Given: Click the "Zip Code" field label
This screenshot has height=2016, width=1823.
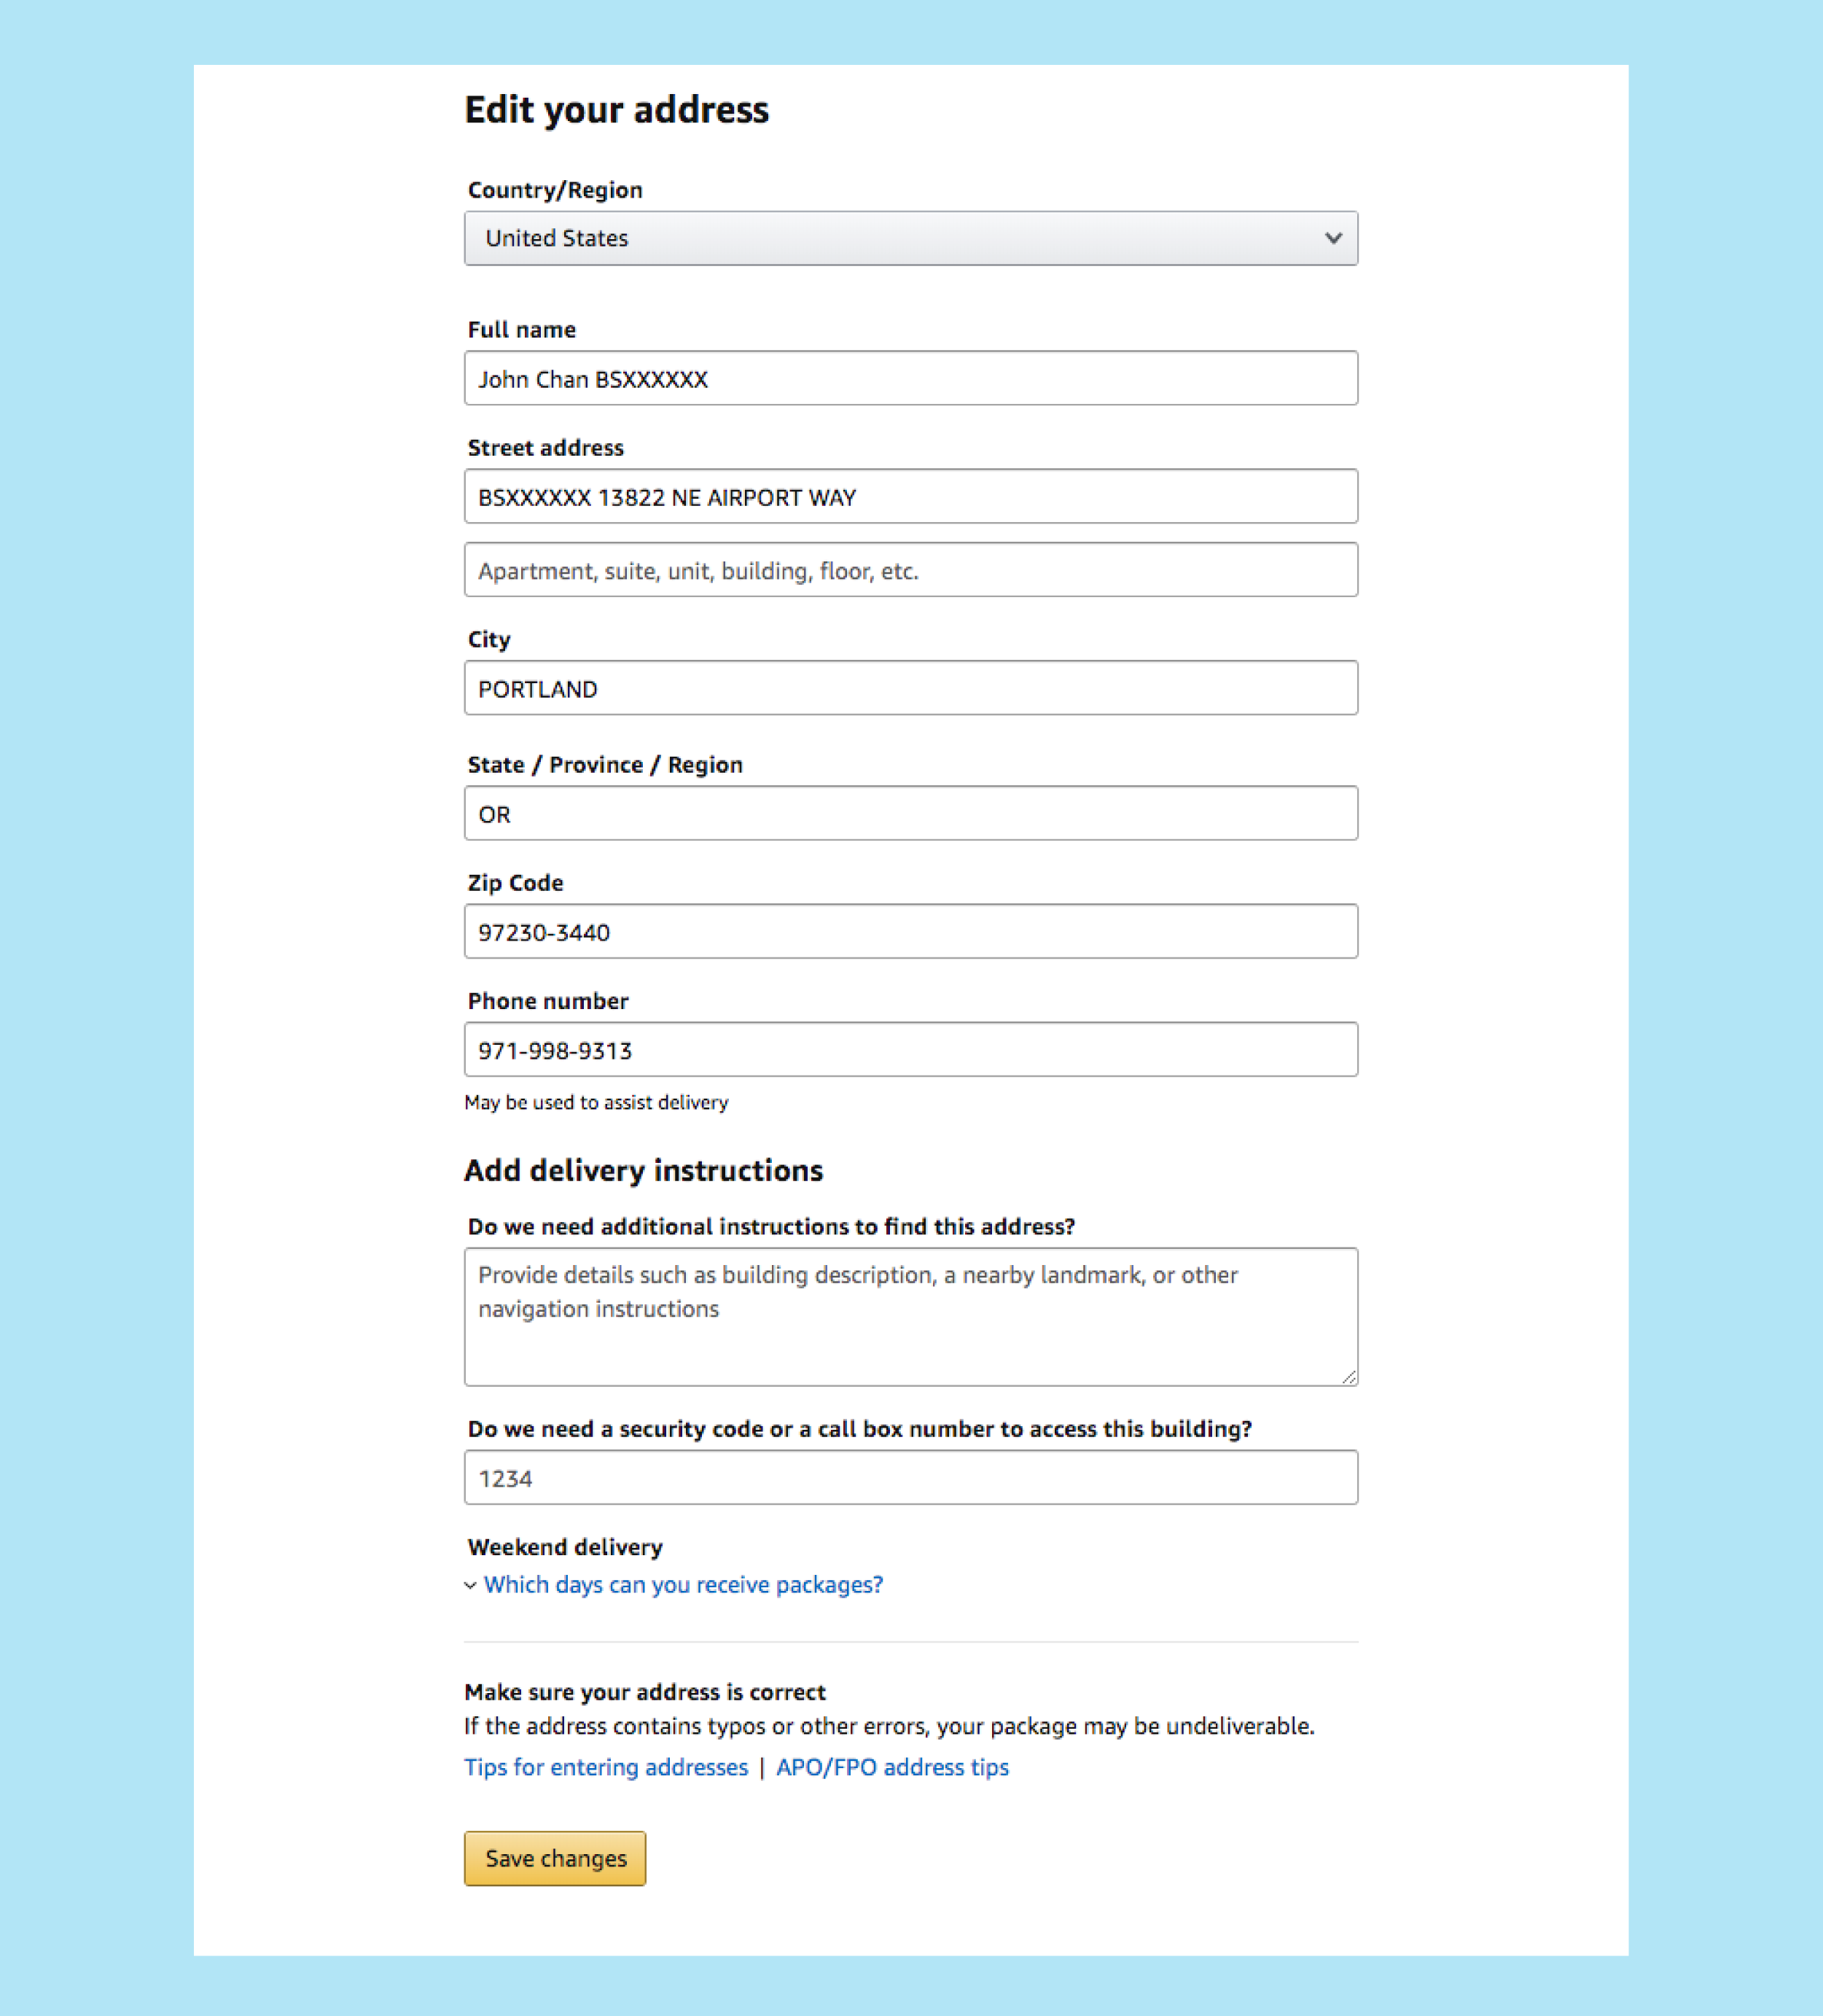Looking at the screenshot, I should click(516, 883).
